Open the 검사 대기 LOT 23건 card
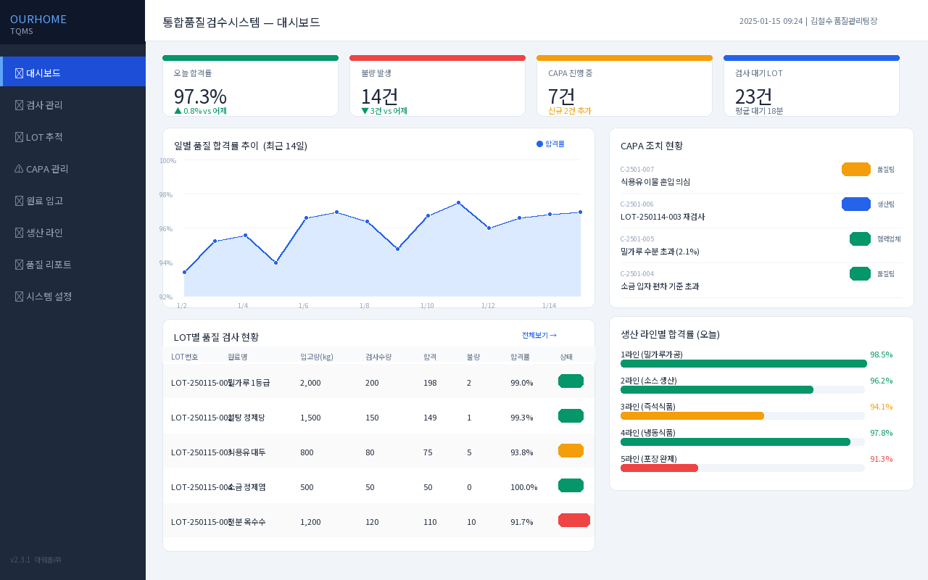Viewport: 928px width, 580px height. pyautogui.click(x=811, y=86)
